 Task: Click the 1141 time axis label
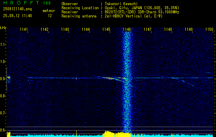(24, 29)
